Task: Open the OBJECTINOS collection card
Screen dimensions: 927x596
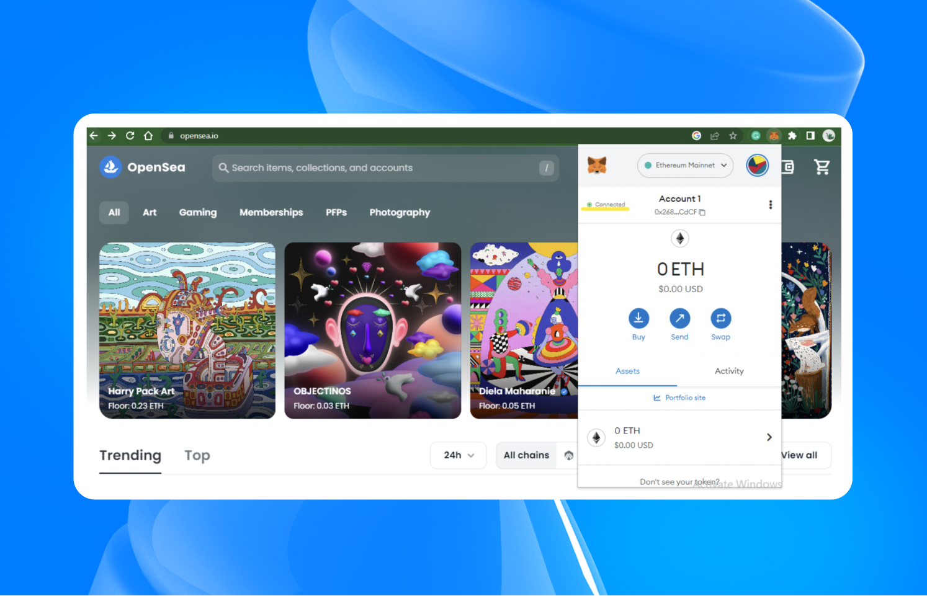Action: pyautogui.click(x=373, y=331)
